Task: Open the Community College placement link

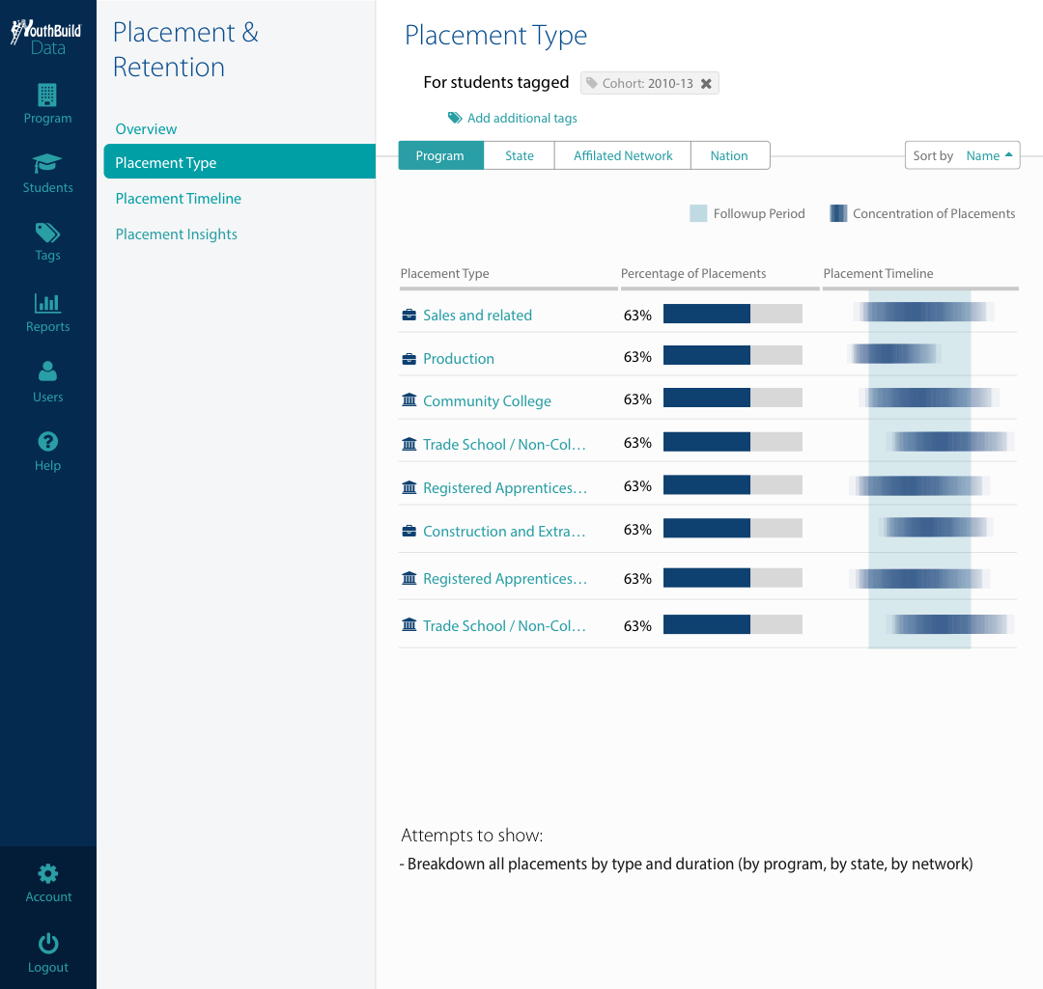Action: pyautogui.click(x=487, y=400)
